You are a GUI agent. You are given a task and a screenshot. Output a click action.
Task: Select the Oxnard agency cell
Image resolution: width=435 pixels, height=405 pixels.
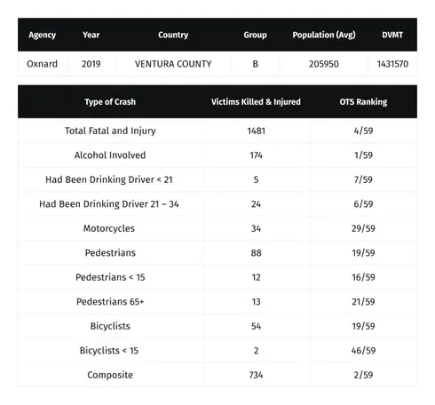point(42,64)
